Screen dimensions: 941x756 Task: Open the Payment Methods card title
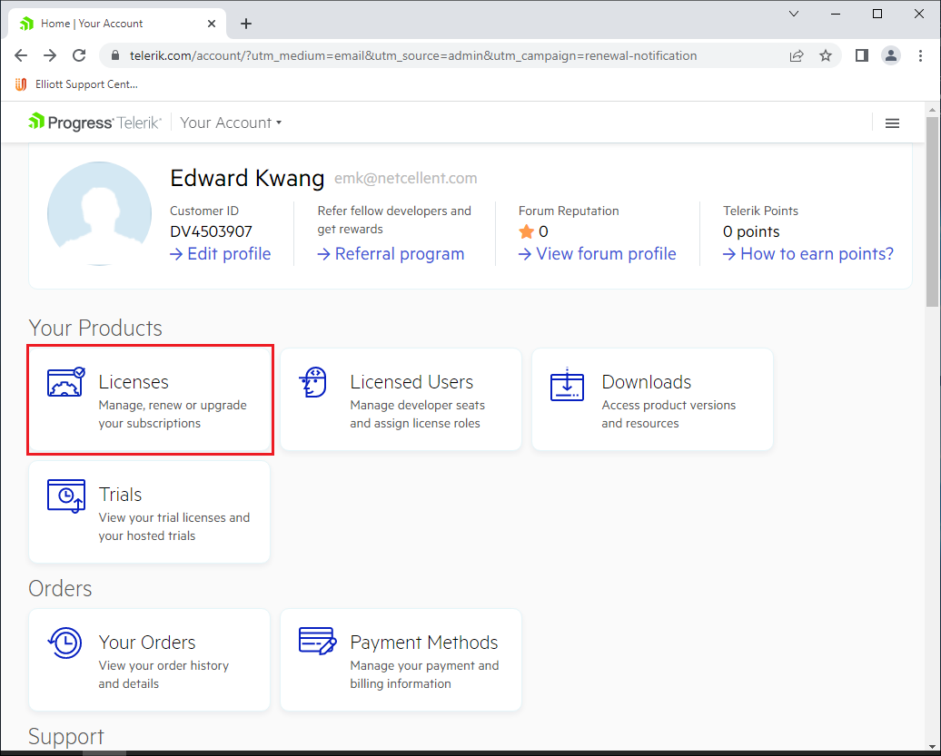(423, 643)
